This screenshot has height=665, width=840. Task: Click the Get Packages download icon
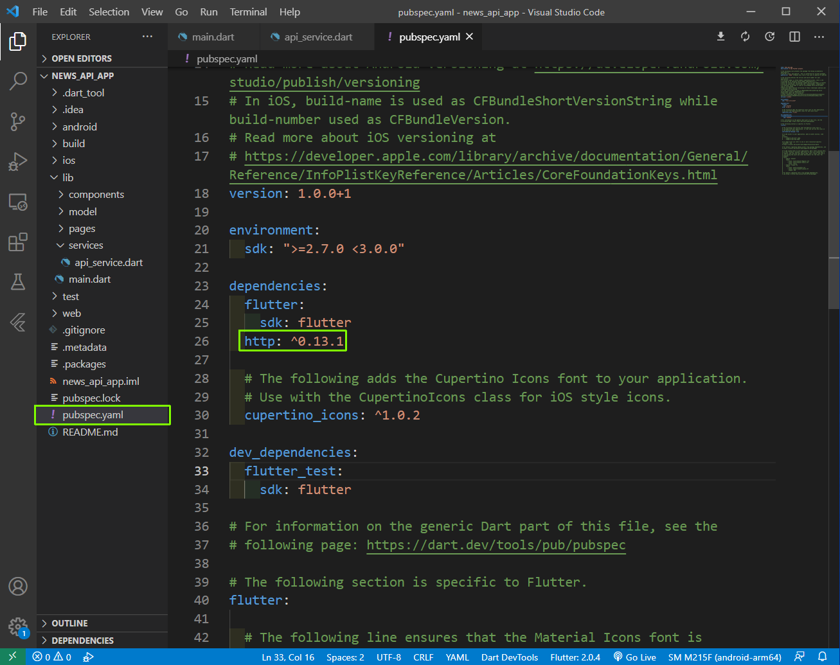pyautogui.click(x=721, y=37)
